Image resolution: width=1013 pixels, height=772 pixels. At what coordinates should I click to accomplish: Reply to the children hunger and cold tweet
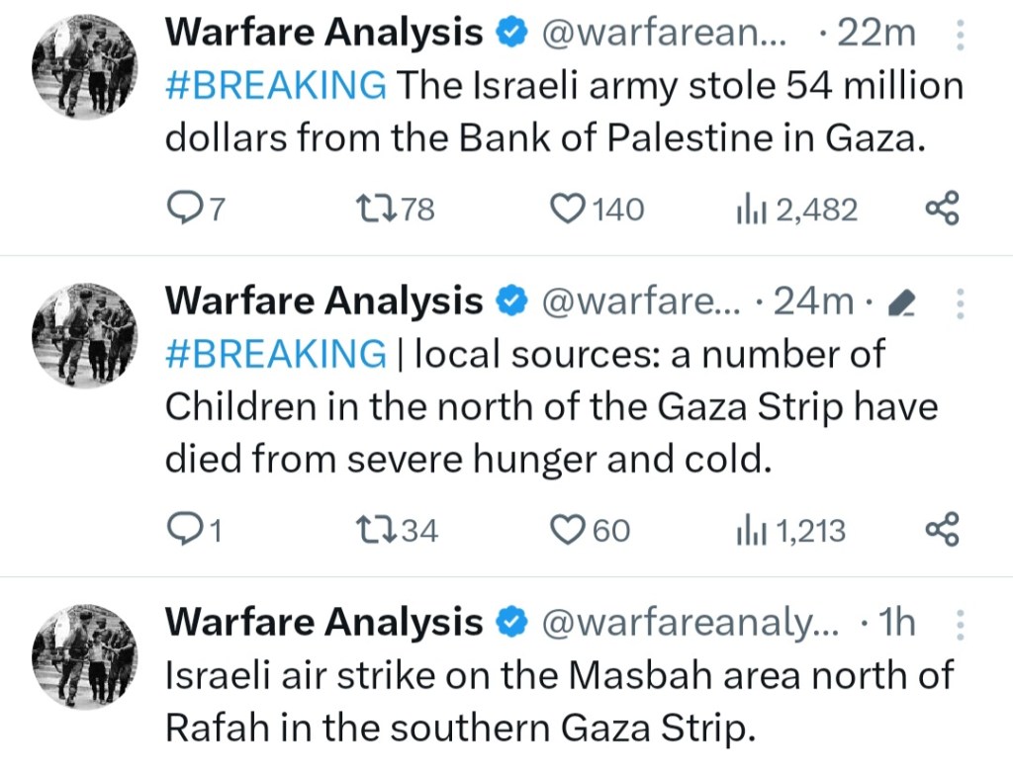coord(186,531)
